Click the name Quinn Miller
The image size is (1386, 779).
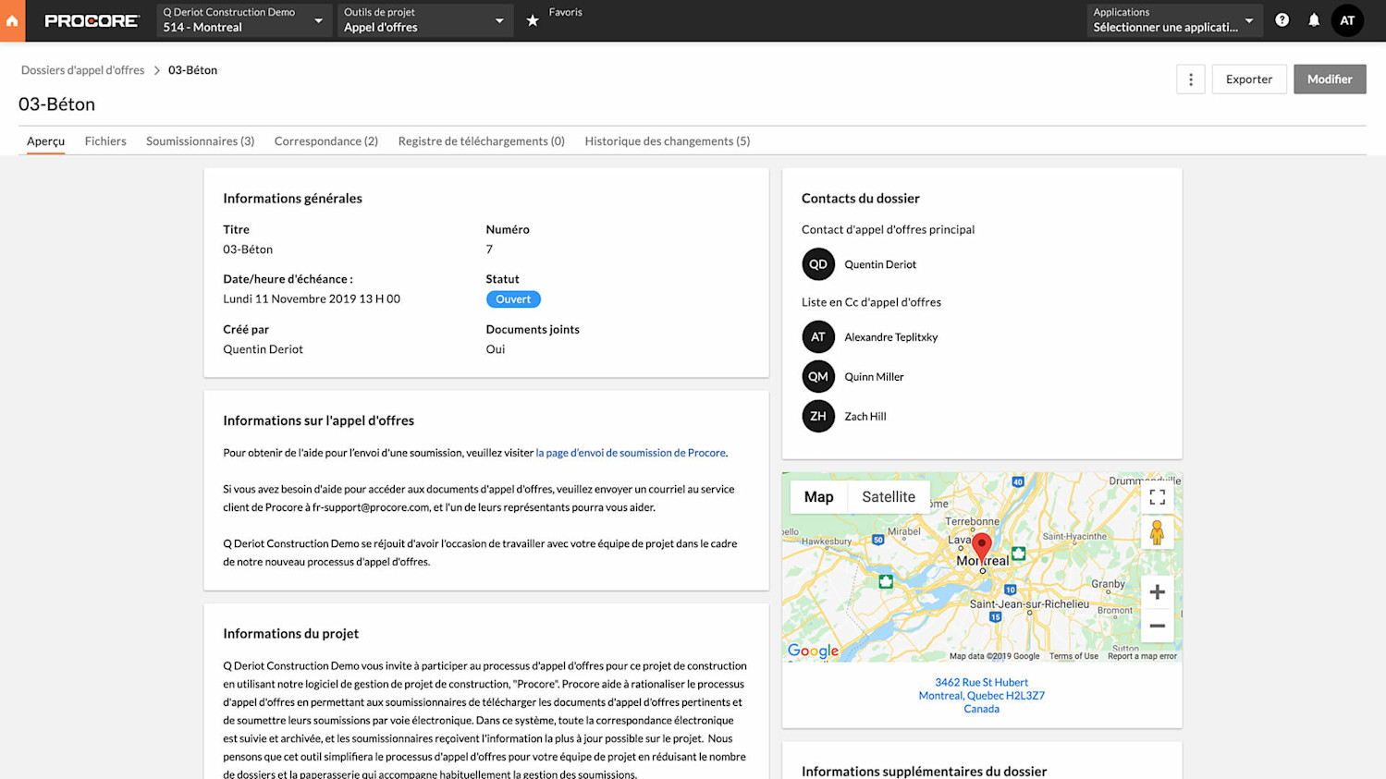[874, 377]
